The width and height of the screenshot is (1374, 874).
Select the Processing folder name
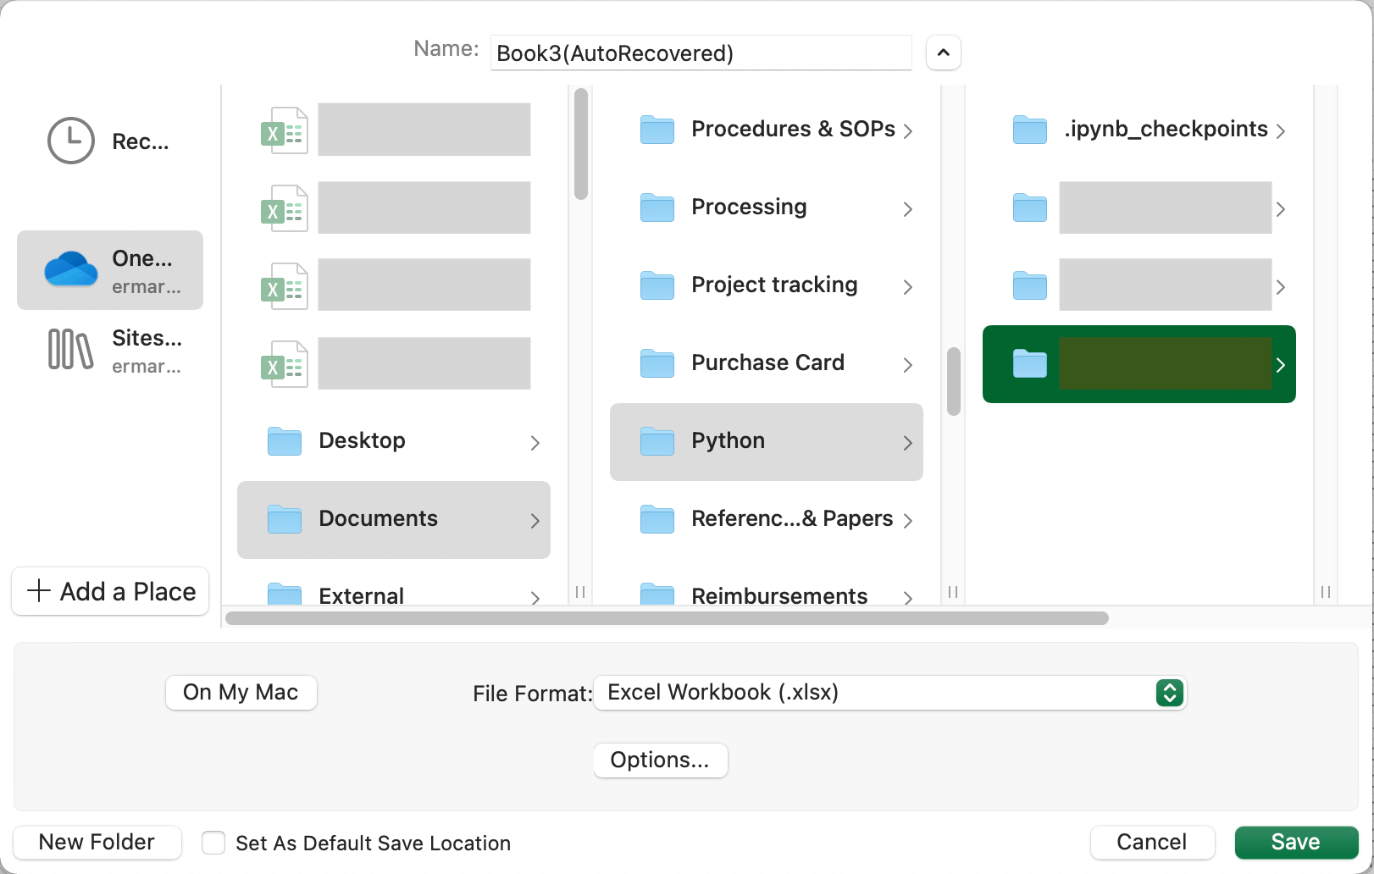pyautogui.click(x=749, y=207)
